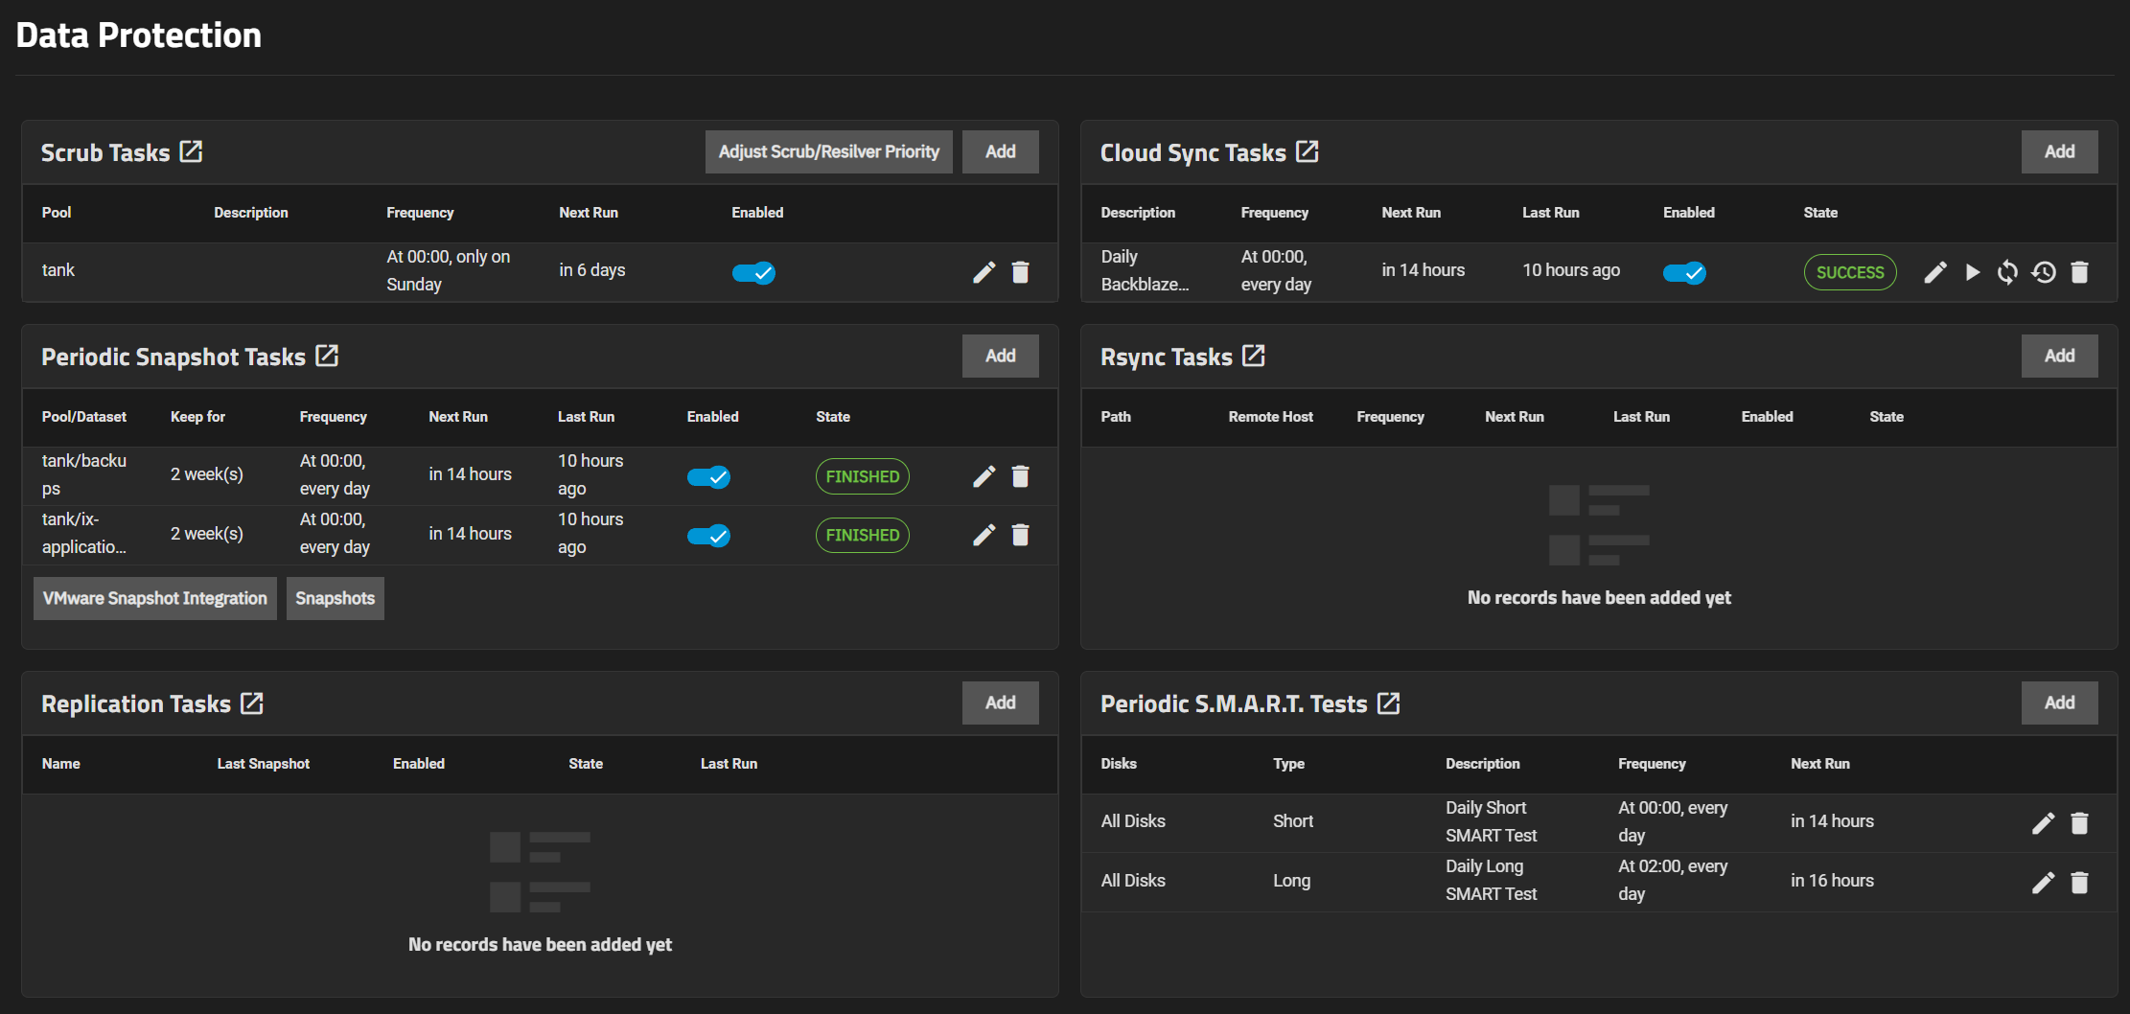The width and height of the screenshot is (2130, 1014).
Task: Open Cloud Sync Tasks external link icon
Action: 1308,151
